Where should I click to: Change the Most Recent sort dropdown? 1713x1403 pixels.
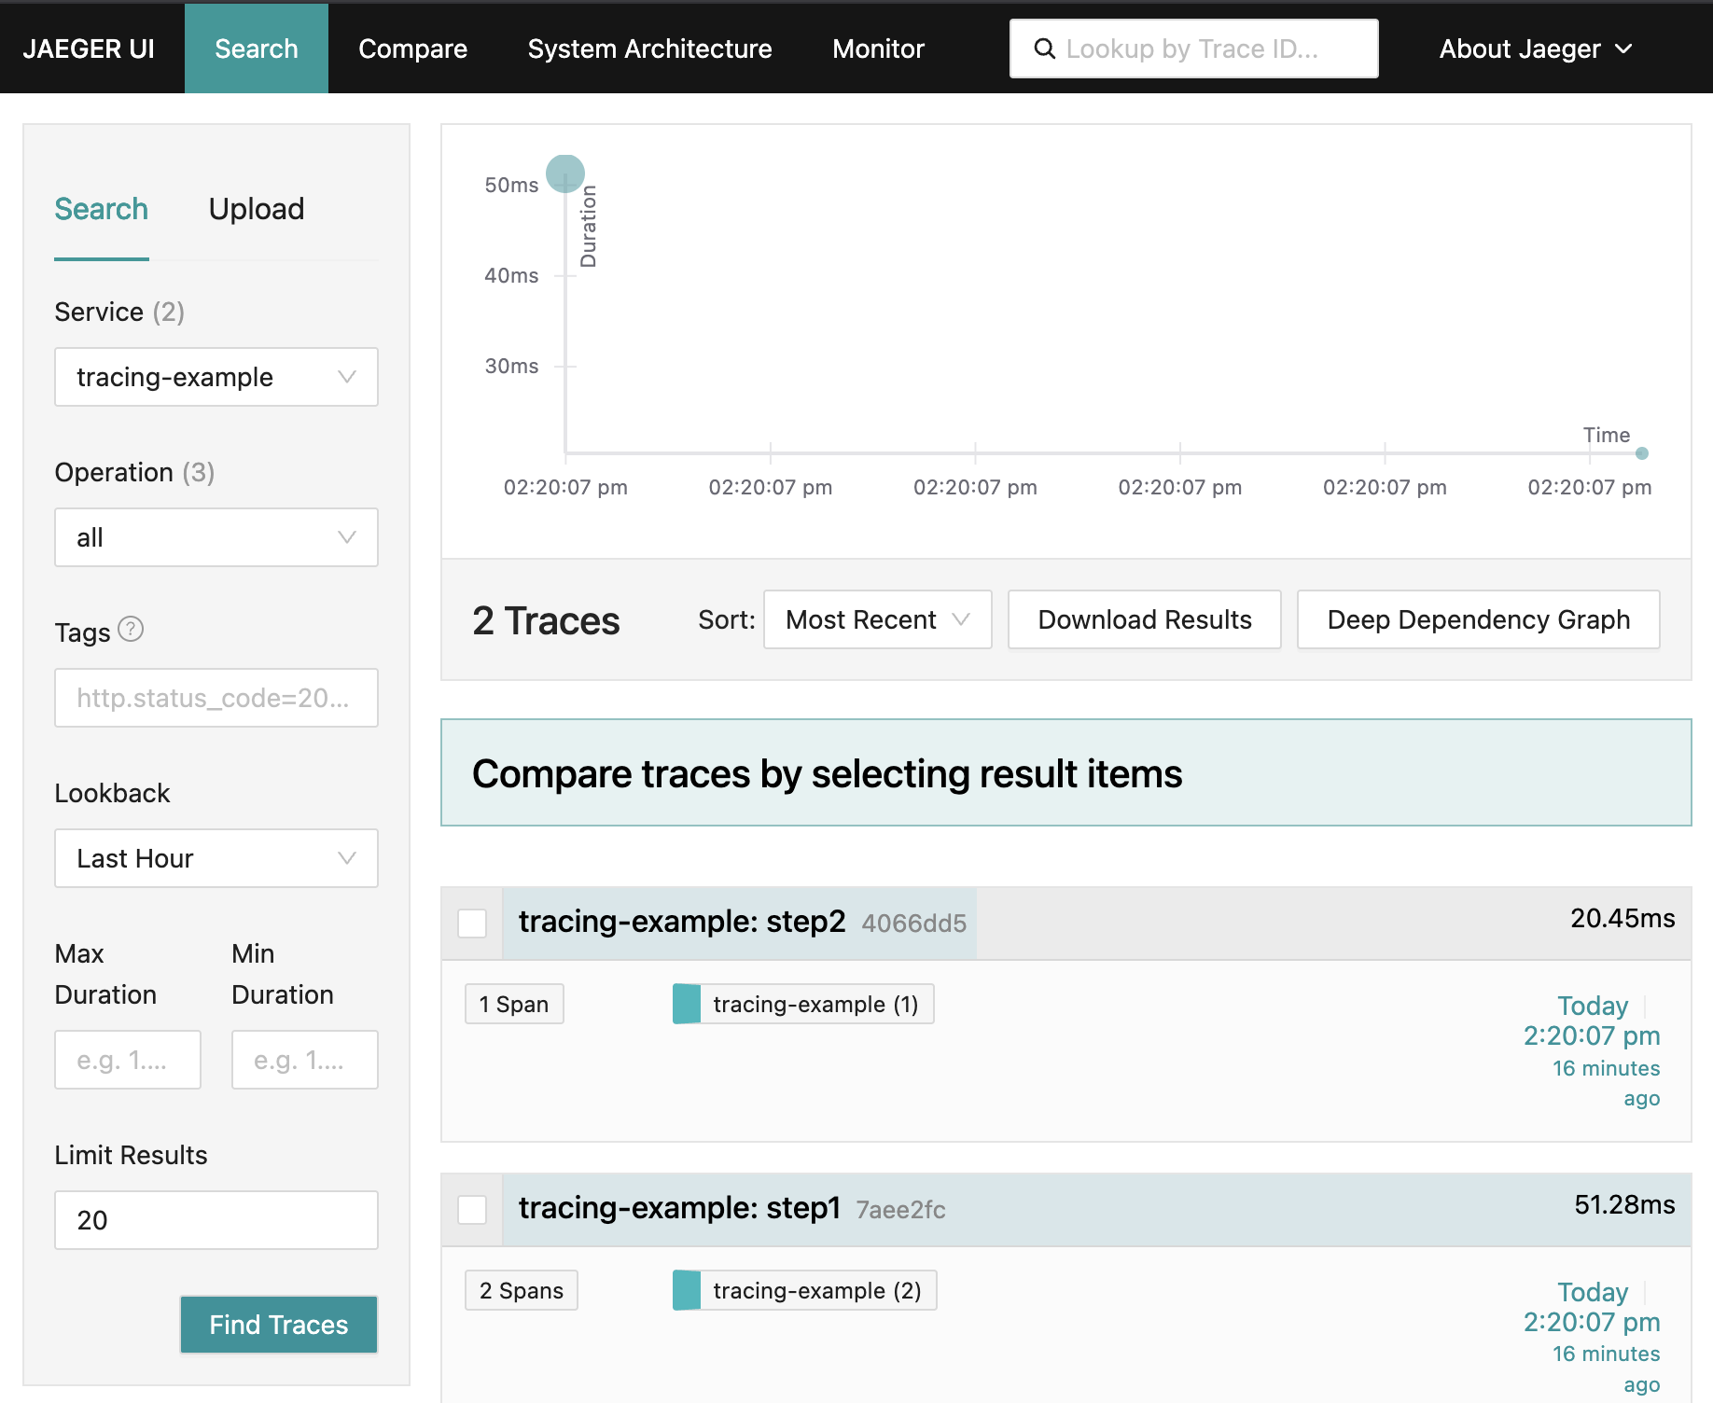tap(877, 619)
